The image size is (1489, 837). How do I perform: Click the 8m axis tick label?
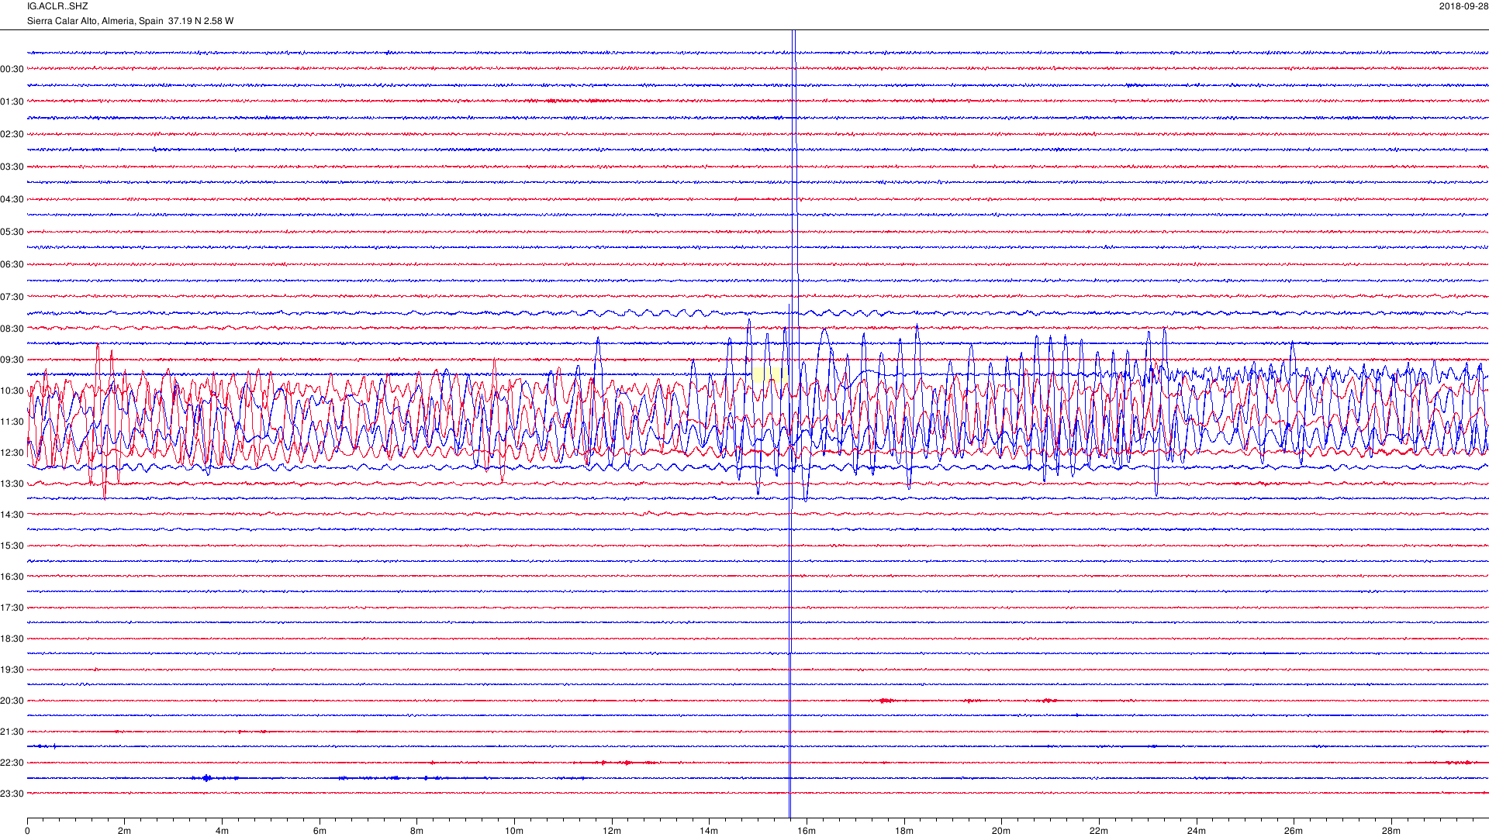point(417,831)
